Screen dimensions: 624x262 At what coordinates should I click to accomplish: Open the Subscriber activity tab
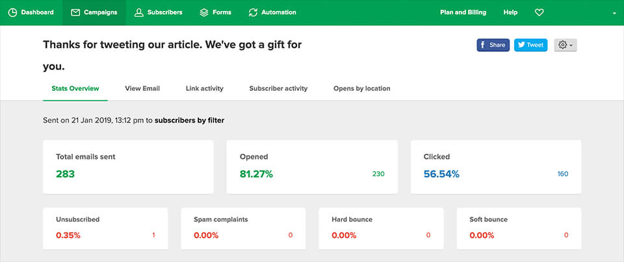click(x=278, y=88)
